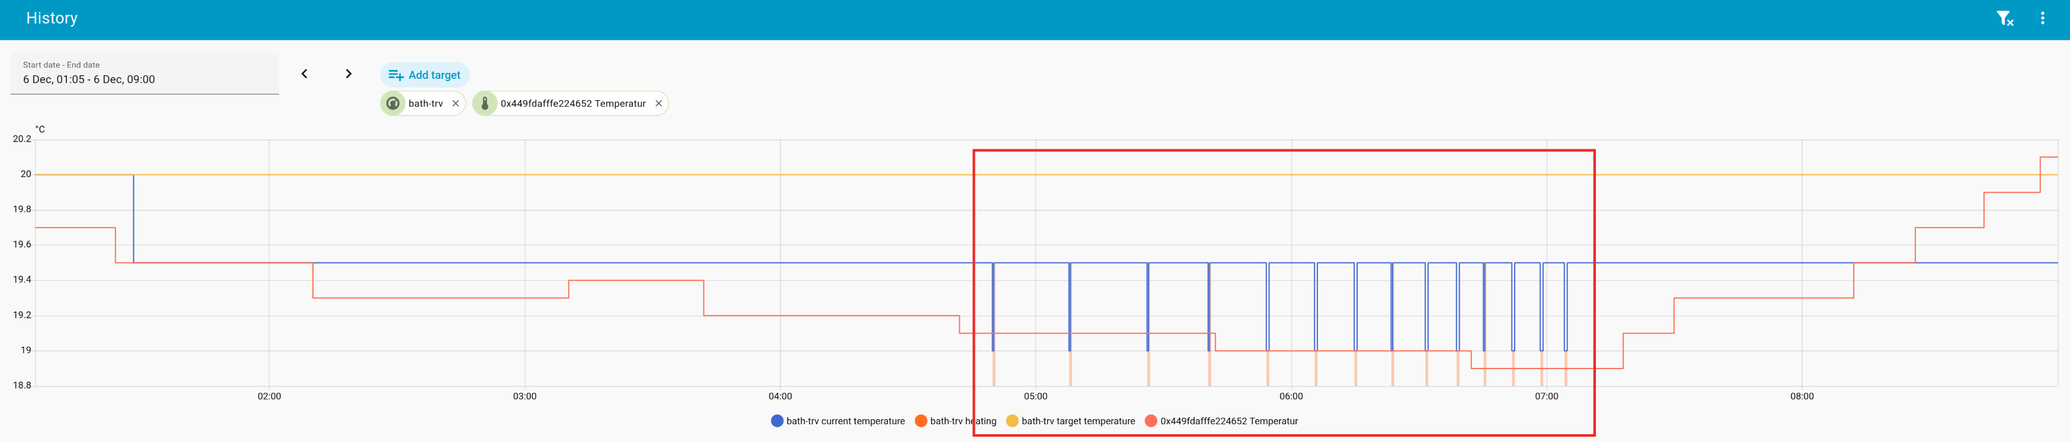
Task: Toggle 0x449fdafffe224652 Temperatur legend series
Action: click(1228, 421)
